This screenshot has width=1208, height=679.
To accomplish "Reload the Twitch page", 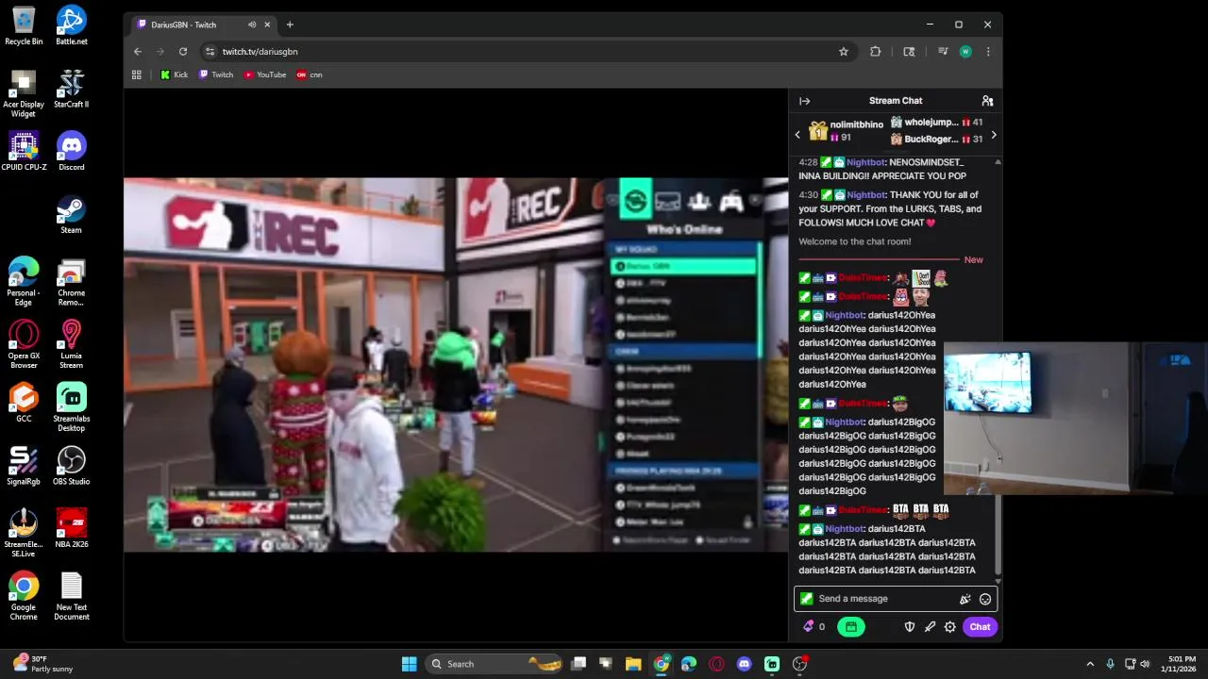I will tap(183, 52).
